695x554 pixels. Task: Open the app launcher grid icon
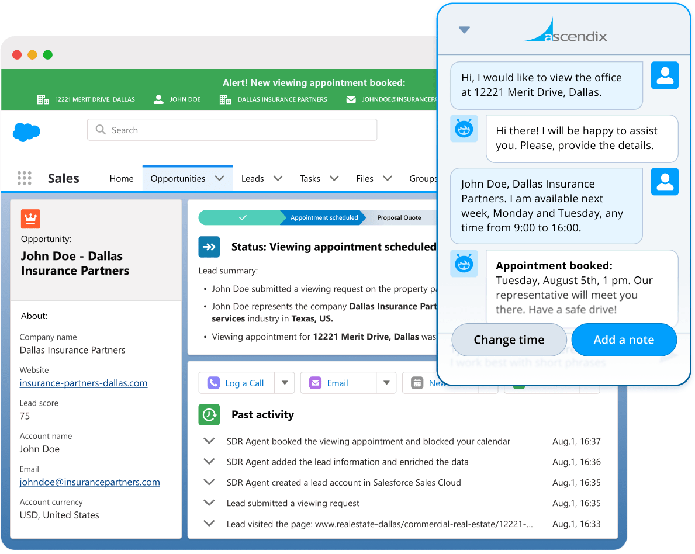(25, 178)
